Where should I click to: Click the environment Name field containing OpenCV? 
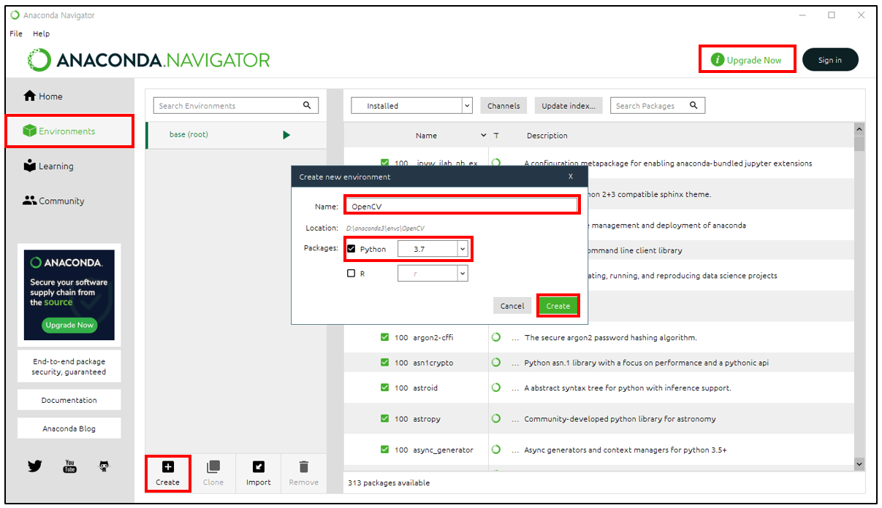460,207
